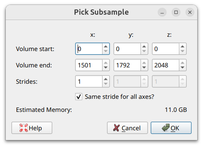
Task: Click the Volume end label
Action: 34,65
